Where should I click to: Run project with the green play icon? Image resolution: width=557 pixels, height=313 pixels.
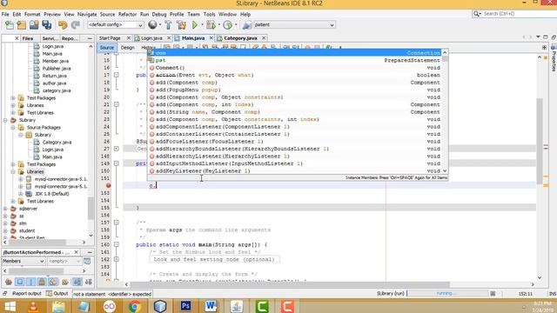click(195, 25)
